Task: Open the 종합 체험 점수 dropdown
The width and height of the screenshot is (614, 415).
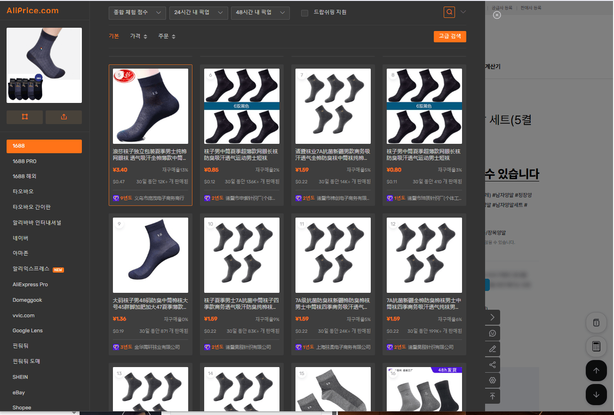Action: click(137, 13)
